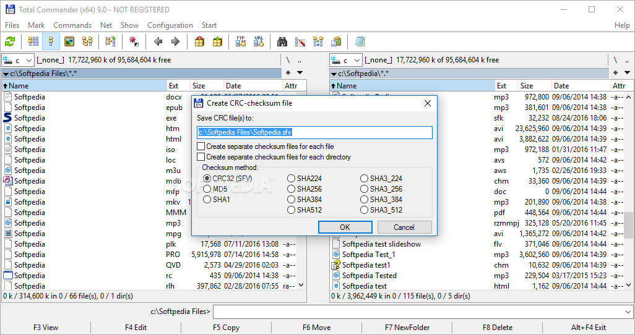
Task: Click the right panel parent directory dots button
Action: [627, 60]
